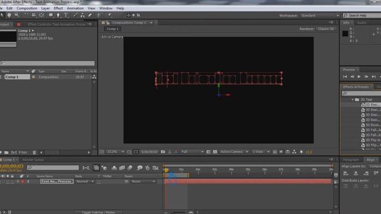The height and width of the screenshot is (214, 381).
Task: Open the Animation menu
Action: [75, 8]
